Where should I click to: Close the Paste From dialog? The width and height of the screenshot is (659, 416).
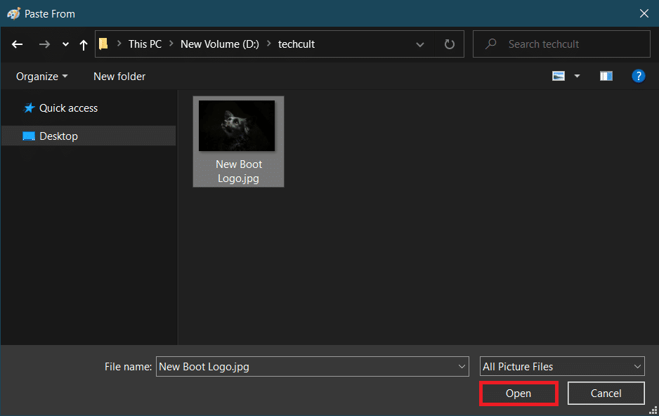[644, 13]
